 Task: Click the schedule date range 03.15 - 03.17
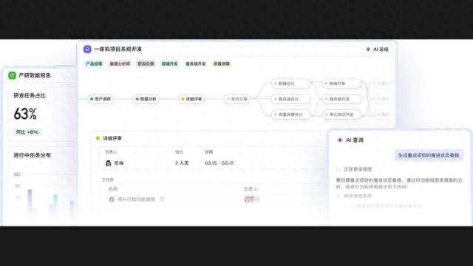(219, 163)
